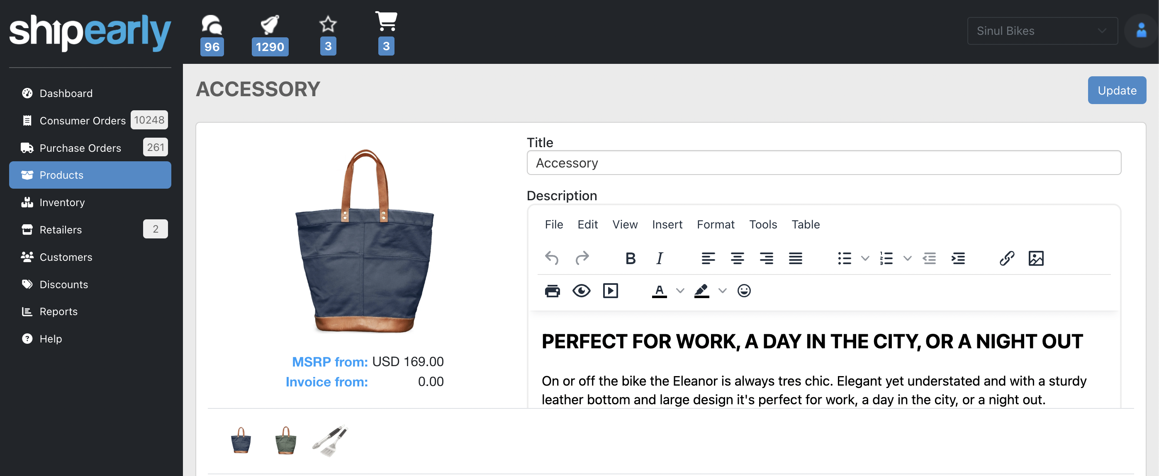Click the Redo icon
The height and width of the screenshot is (476, 1159).
click(x=582, y=258)
